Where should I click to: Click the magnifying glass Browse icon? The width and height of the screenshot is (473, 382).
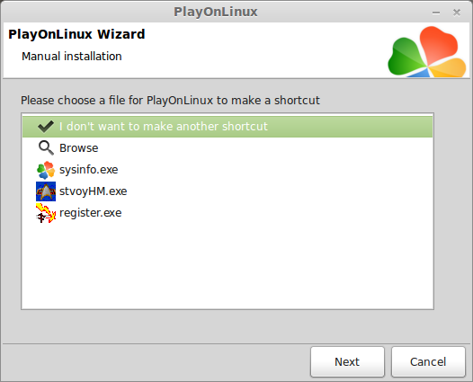[x=46, y=147]
